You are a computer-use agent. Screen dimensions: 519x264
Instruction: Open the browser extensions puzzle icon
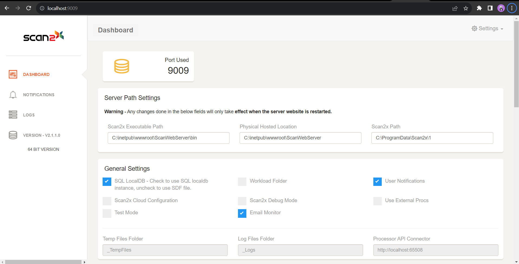479,8
